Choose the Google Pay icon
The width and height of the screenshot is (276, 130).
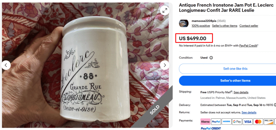237,122
